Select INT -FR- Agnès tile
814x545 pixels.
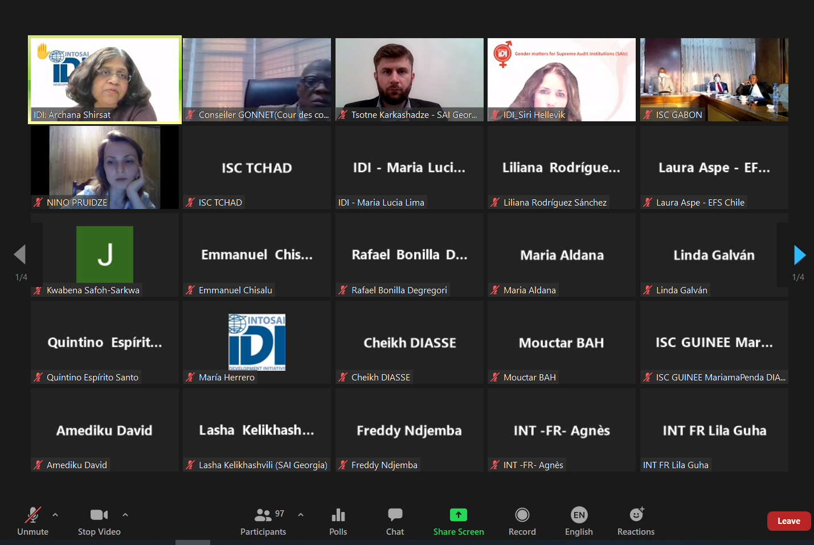tap(562, 430)
